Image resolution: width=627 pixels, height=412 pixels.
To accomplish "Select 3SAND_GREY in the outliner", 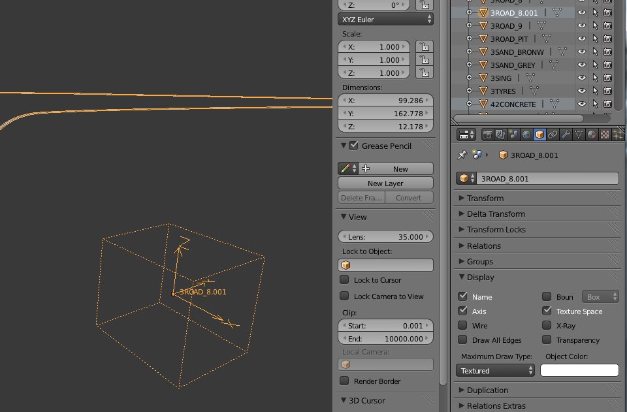I will coord(513,65).
